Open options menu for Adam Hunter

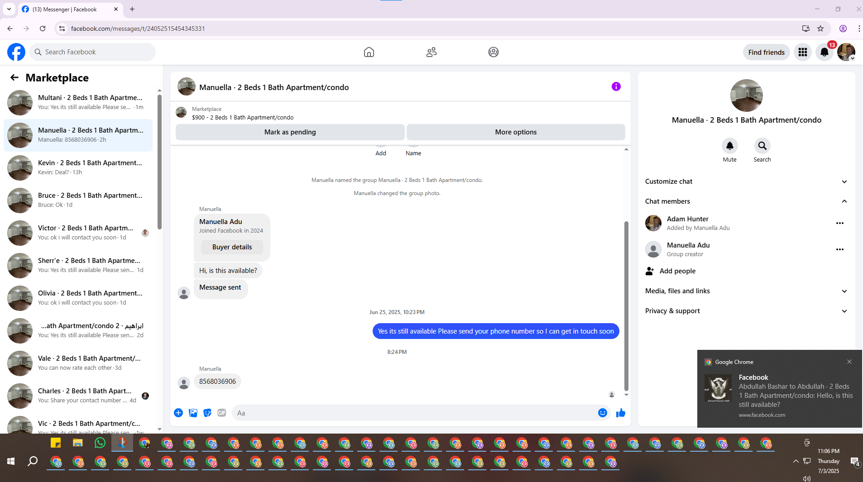coord(840,223)
